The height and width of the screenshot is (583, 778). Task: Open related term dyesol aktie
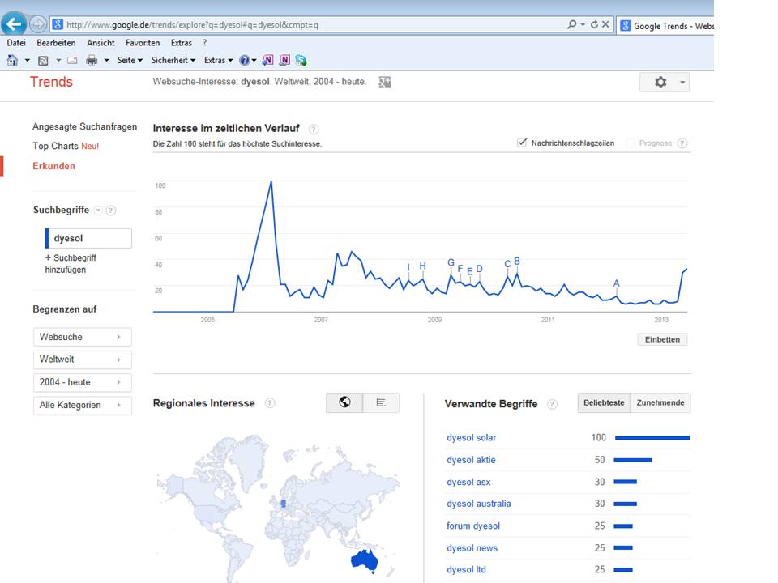pyautogui.click(x=471, y=460)
